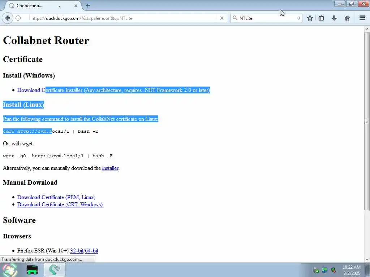Screen dimensions: 370x277
Task: Click the scrollbar down arrow
Action: [367, 260]
